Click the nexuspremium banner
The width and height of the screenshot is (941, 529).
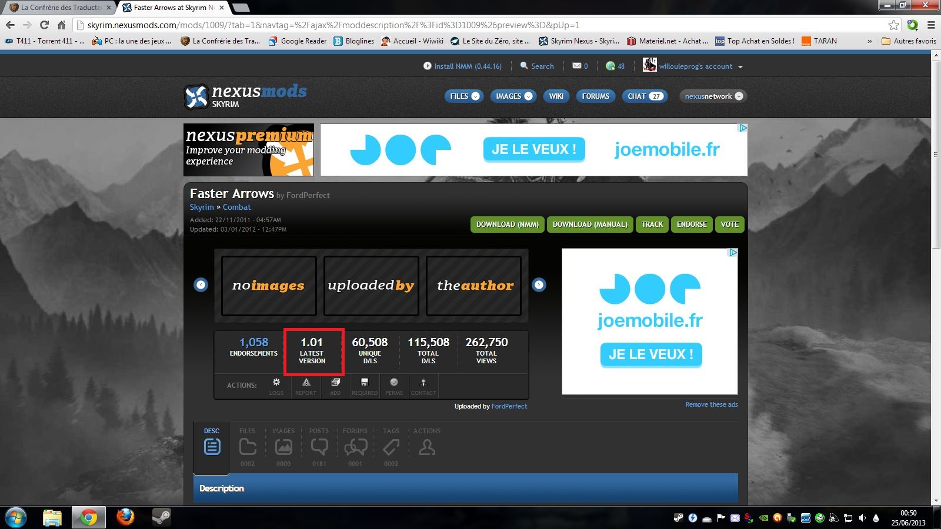click(249, 150)
